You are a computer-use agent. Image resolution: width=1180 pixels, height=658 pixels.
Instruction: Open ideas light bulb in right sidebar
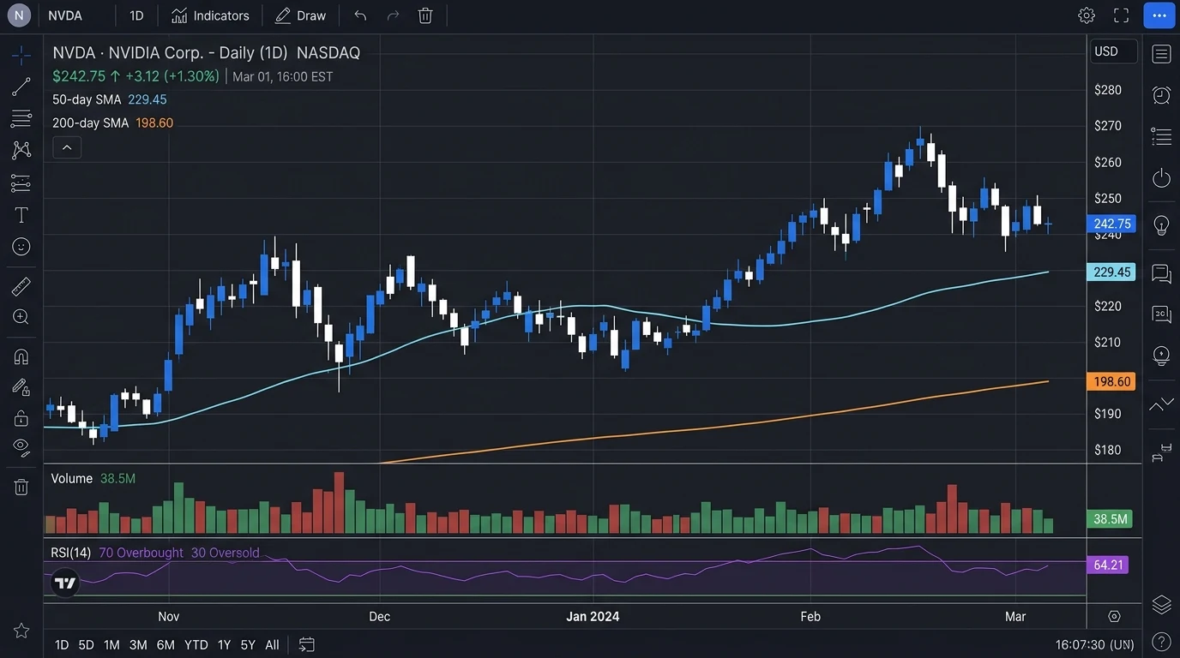pos(1162,225)
